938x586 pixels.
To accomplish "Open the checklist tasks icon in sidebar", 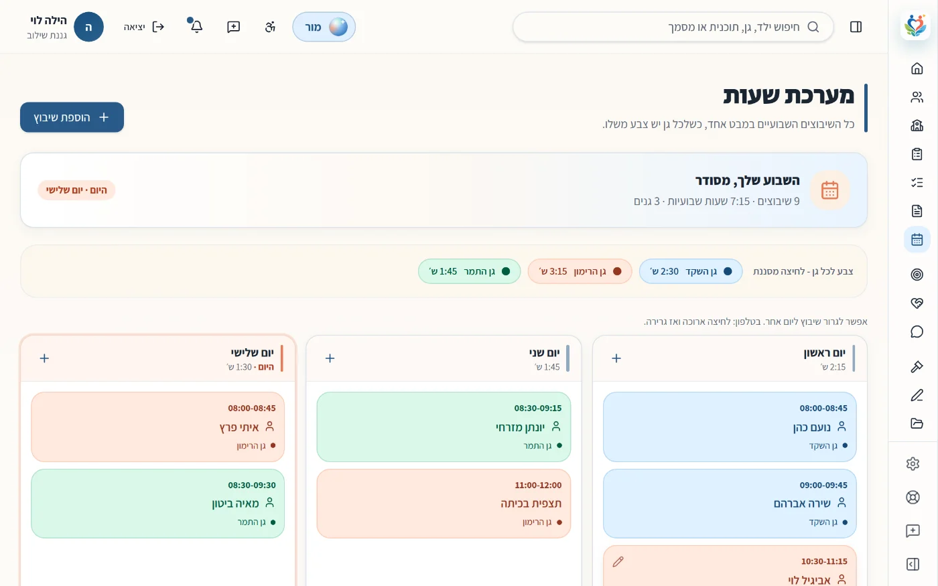I will (917, 182).
